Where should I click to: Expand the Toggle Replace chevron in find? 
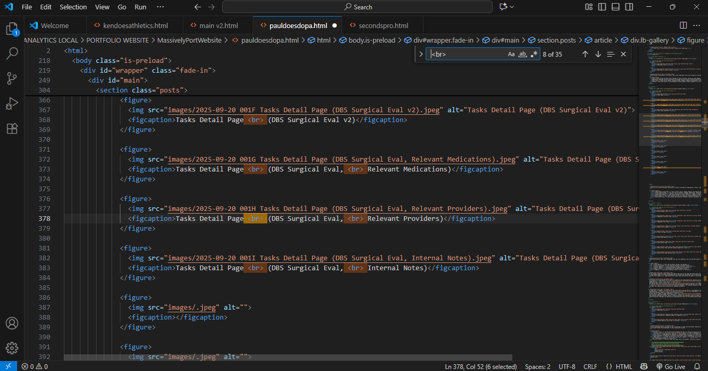coord(421,54)
